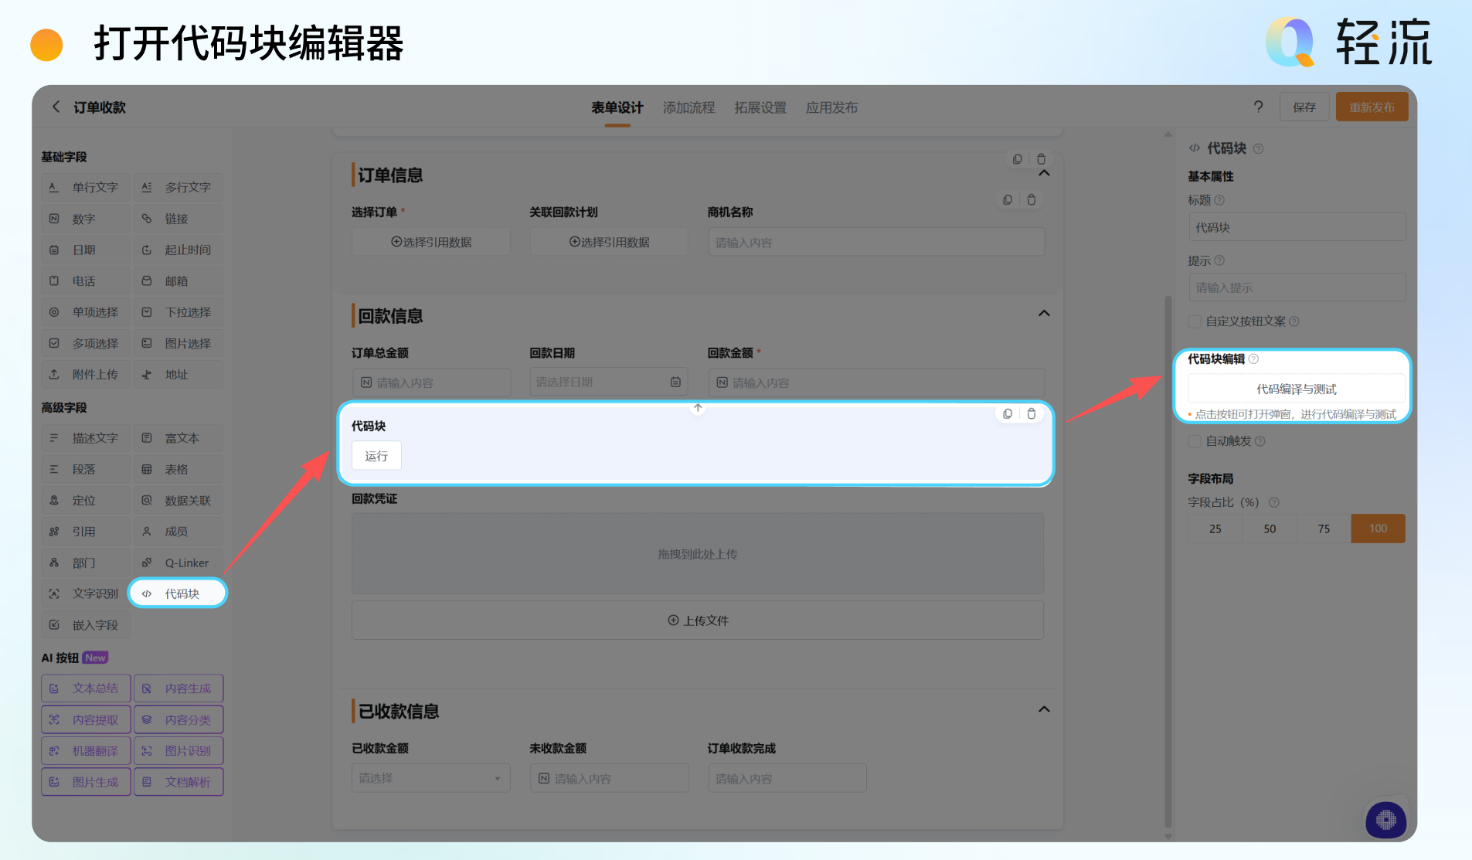
Task: Click the help icon beside 字段占比
Action: point(1274,502)
